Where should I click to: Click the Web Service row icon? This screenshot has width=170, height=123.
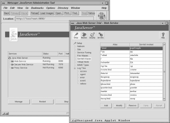[12, 61]
